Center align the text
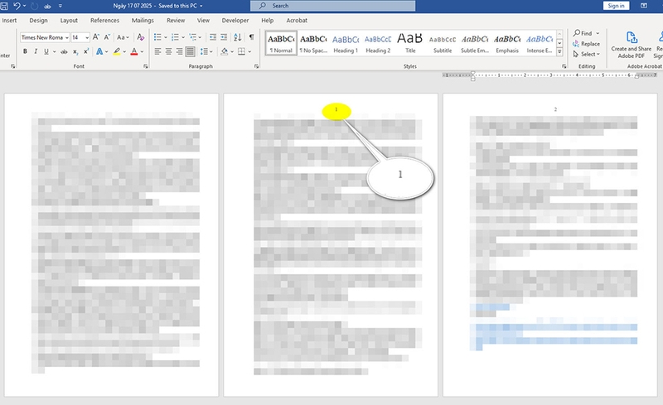663x405 pixels. 169,51
